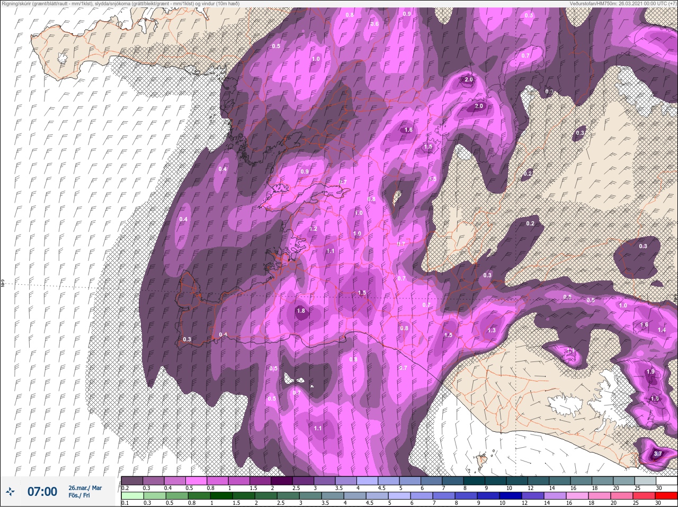The image size is (678, 507).
Task: Click the 1.8 precipitation value on the map
Action: pos(301,311)
